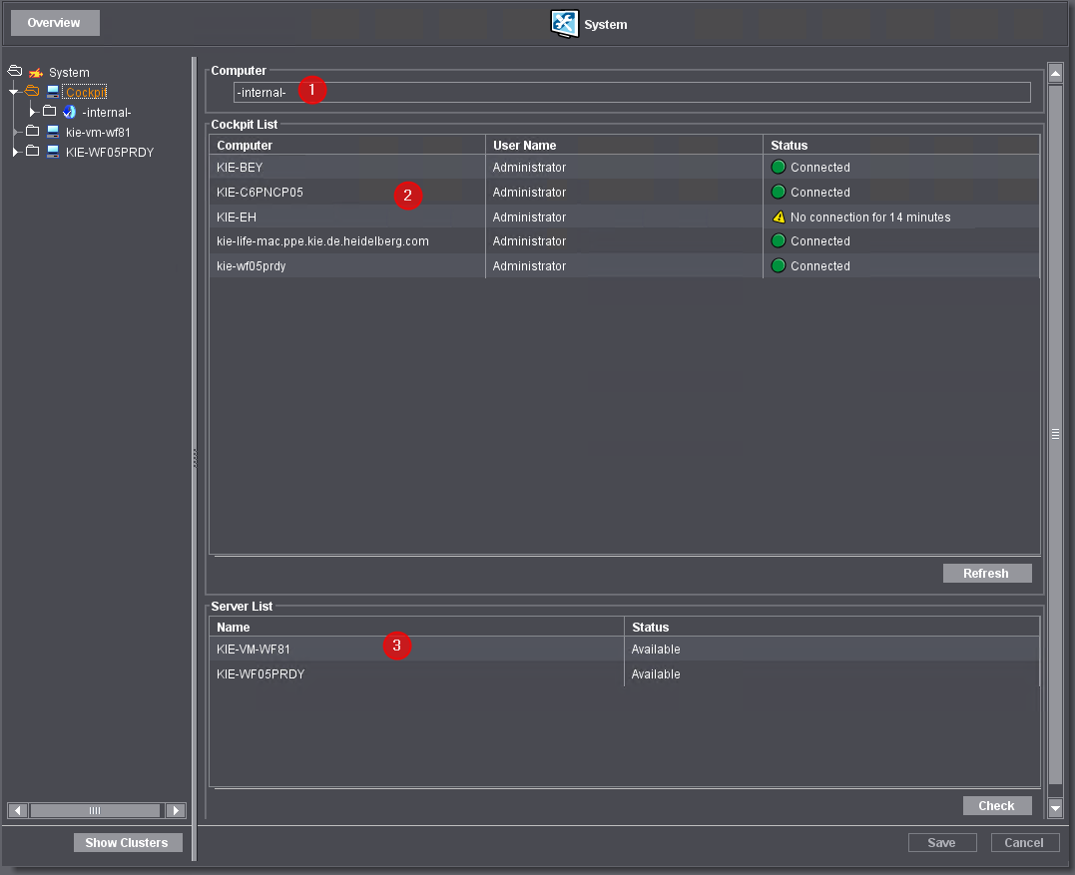Click the kie-vm-wf81 computer icon
Viewport: 1075px width, 875px height.
point(53,132)
